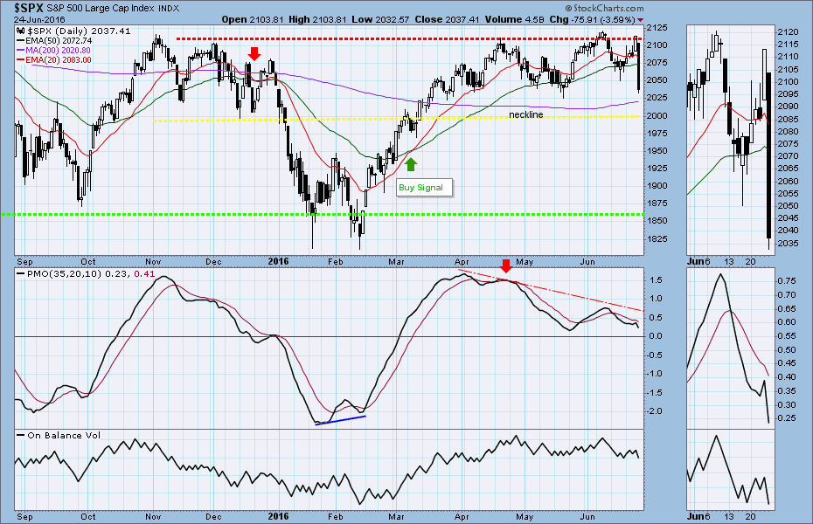813x524 pixels.
Task: Click the $SPX (Daily) candlestick legend marker
Action: click(x=21, y=30)
